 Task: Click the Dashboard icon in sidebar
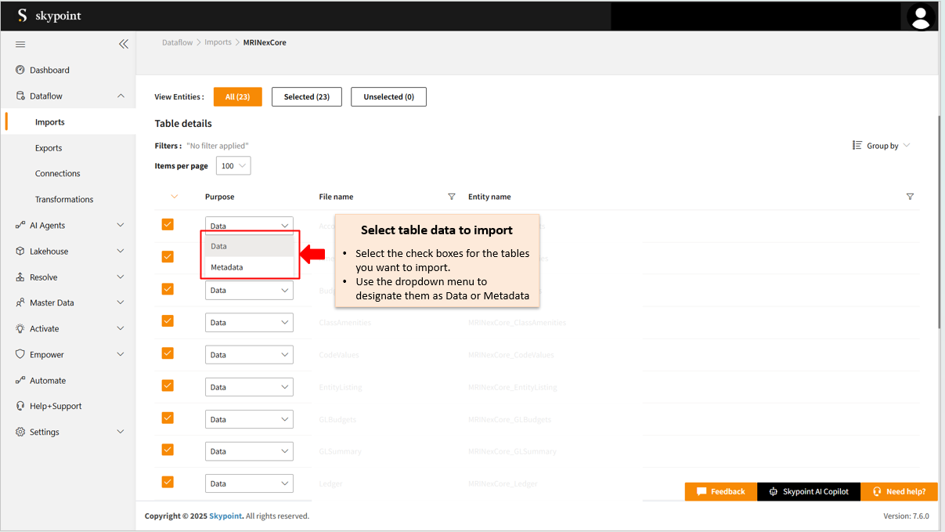tap(20, 70)
